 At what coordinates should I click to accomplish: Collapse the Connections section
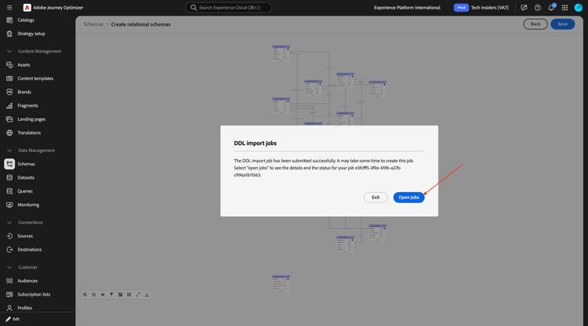(9, 223)
